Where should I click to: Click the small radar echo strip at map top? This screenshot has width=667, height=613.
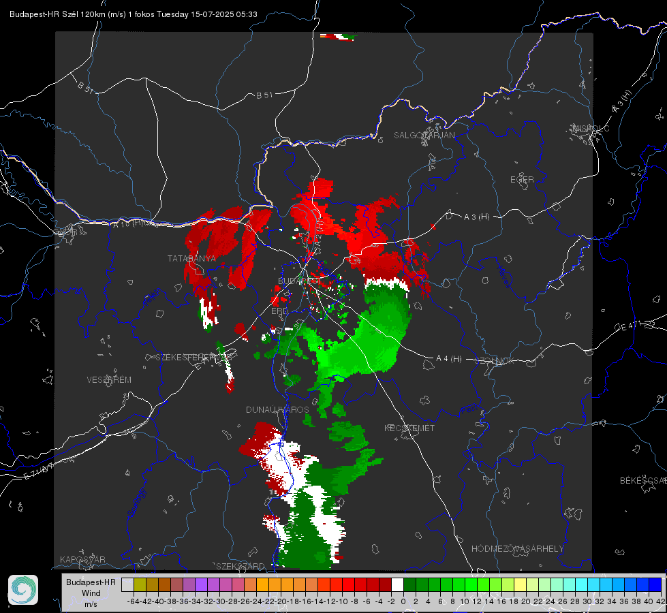[x=339, y=37]
